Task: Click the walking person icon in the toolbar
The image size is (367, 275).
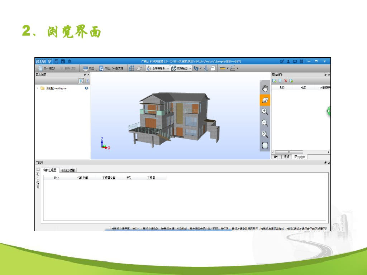Action: coord(206,68)
